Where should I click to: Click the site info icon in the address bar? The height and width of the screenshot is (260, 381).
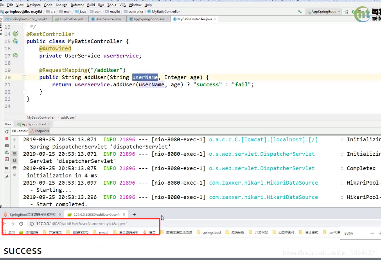(32, 224)
